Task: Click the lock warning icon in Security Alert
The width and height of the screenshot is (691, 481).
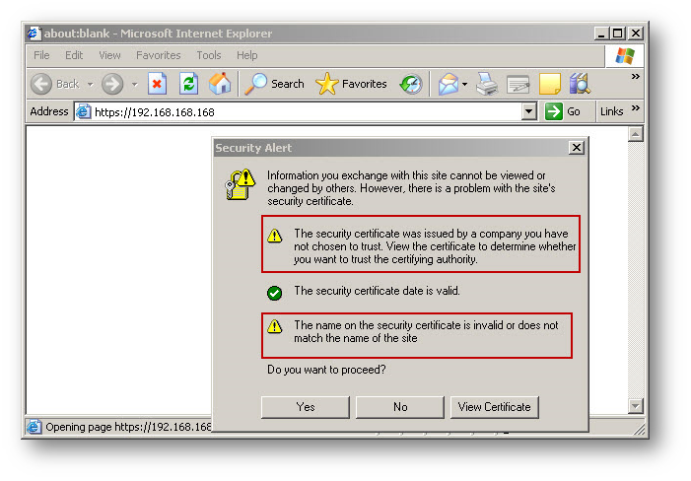Action: coord(241,184)
